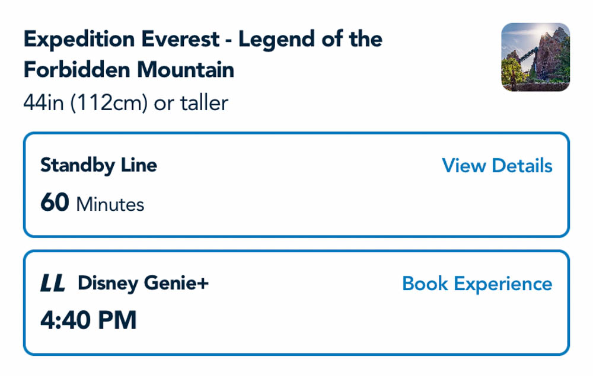This screenshot has height=376, width=593.
Task: Tap the (112cm) metric height value
Action: click(x=107, y=103)
